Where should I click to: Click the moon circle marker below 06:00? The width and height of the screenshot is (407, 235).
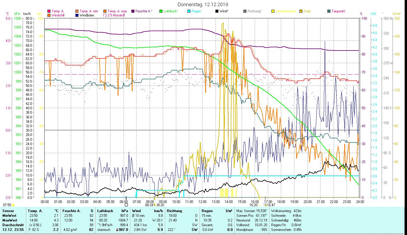126,205
